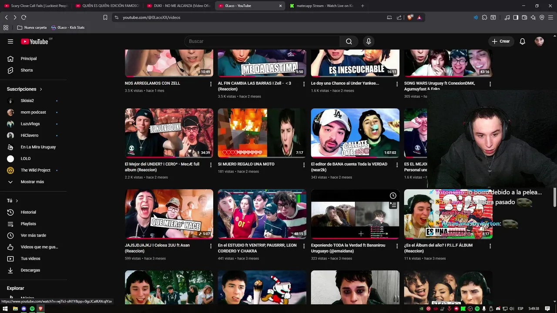
Task: Open File Explorer from the taskbar
Action: (15, 309)
